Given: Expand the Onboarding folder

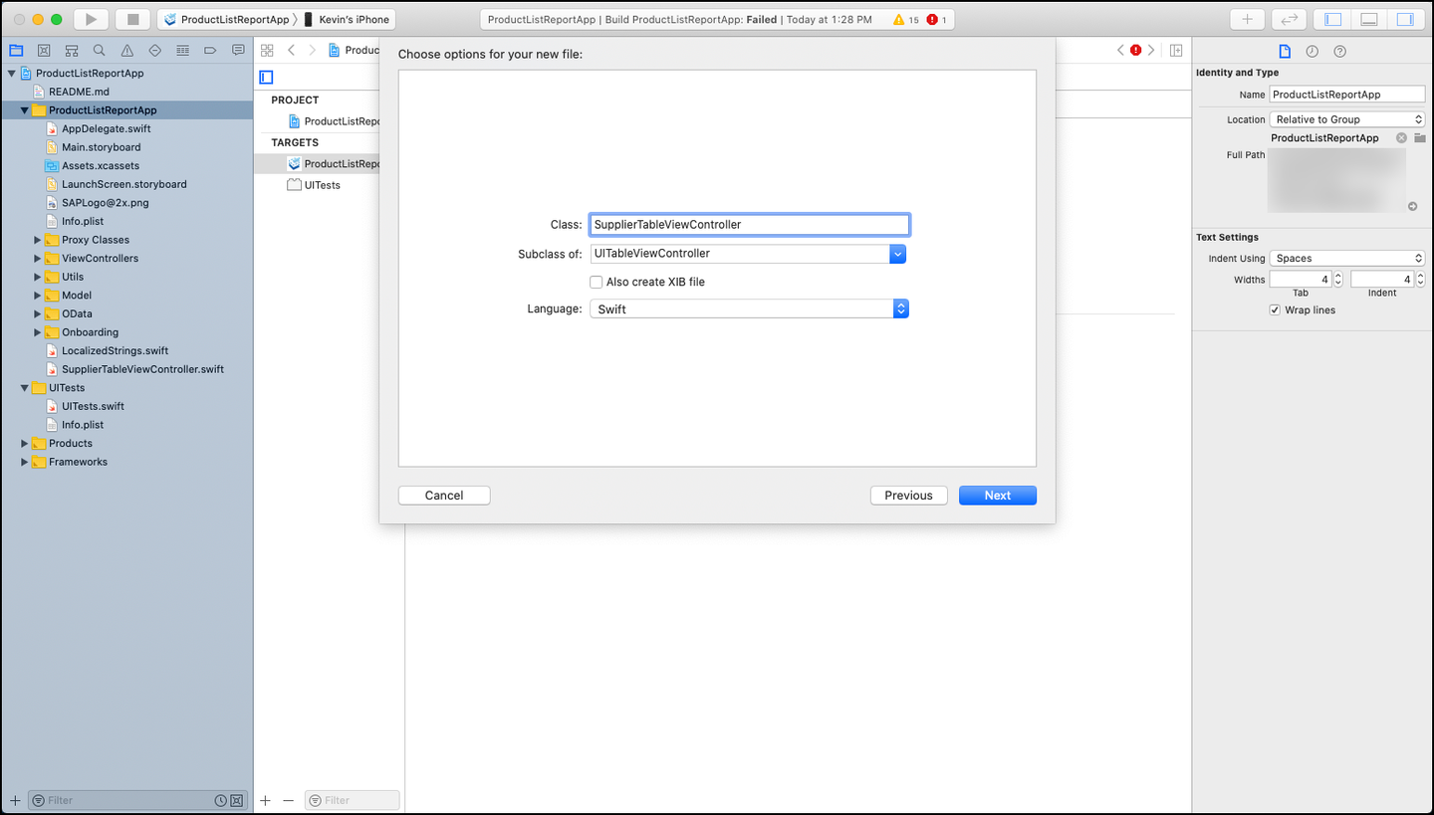Looking at the screenshot, I should pos(38,332).
